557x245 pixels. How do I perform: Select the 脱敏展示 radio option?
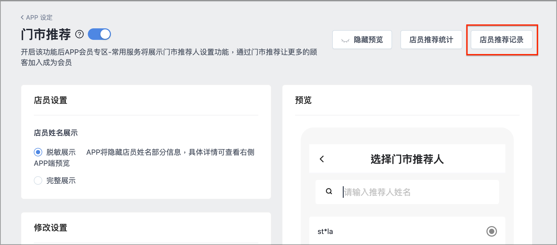click(x=38, y=152)
